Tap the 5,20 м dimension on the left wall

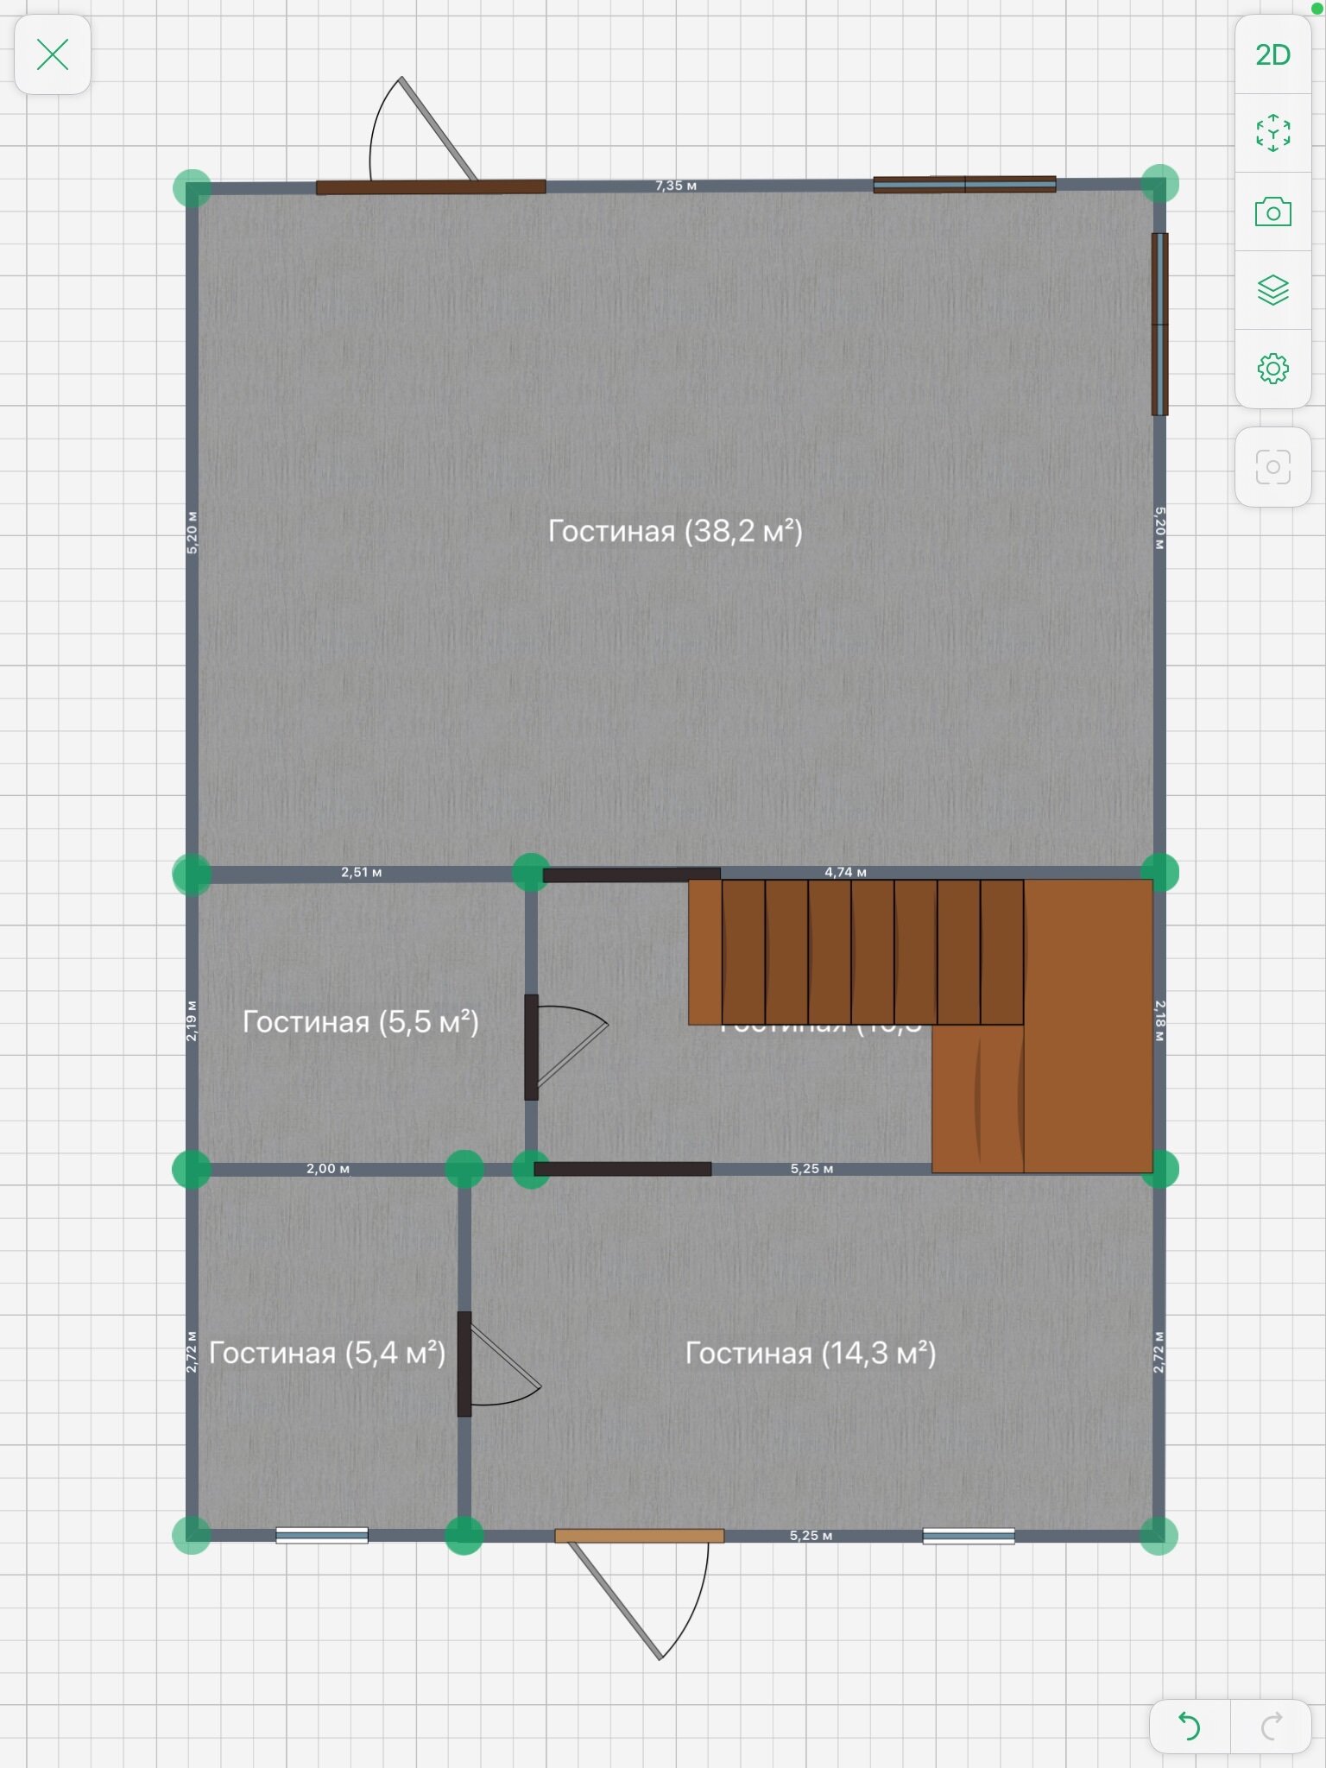tap(192, 533)
